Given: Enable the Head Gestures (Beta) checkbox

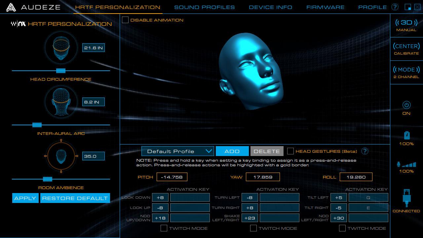Looking at the screenshot, I should (x=290, y=151).
